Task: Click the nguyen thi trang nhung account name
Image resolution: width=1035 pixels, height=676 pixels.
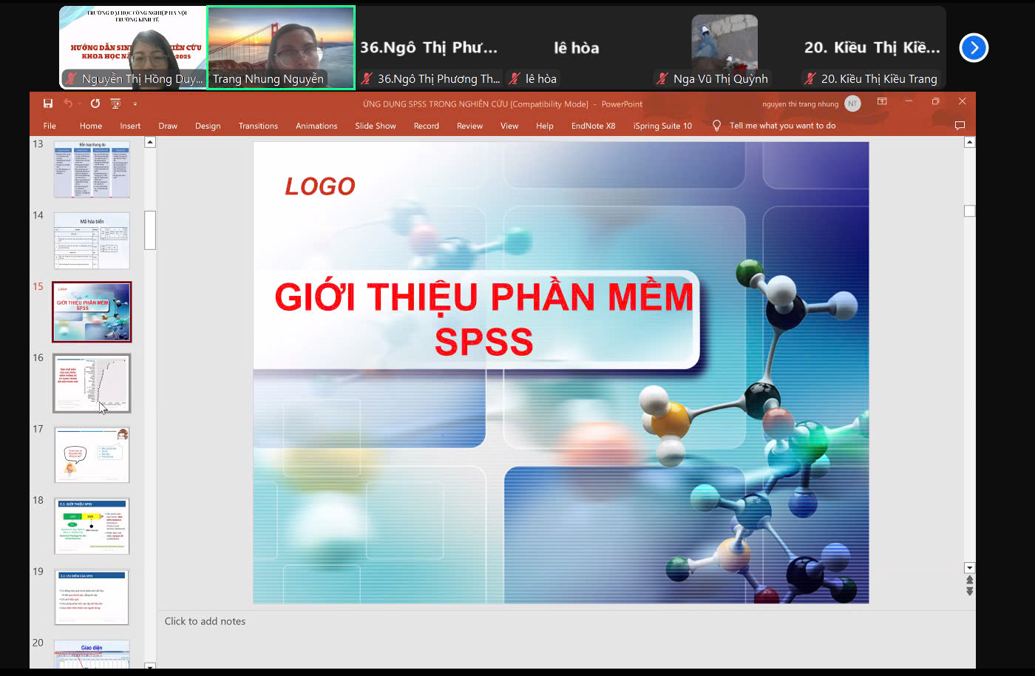Action: coord(800,104)
